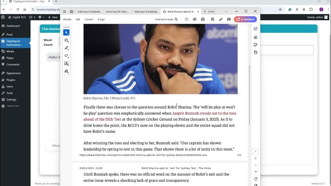This screenshot has height=186, width=331.
Task: Open Plugins in WordPress sidebar
Action: point(11,80)
